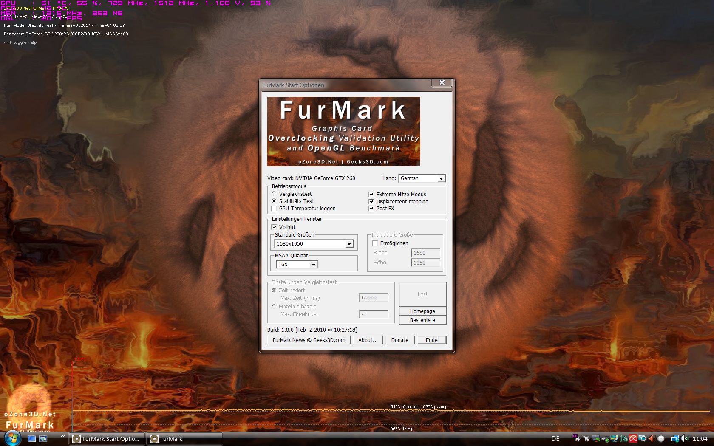Image resolution: width=714 pixels, height=446 pixels.
Task: Toggle the Post FX checkbox
Action: [x=371, y=209]
